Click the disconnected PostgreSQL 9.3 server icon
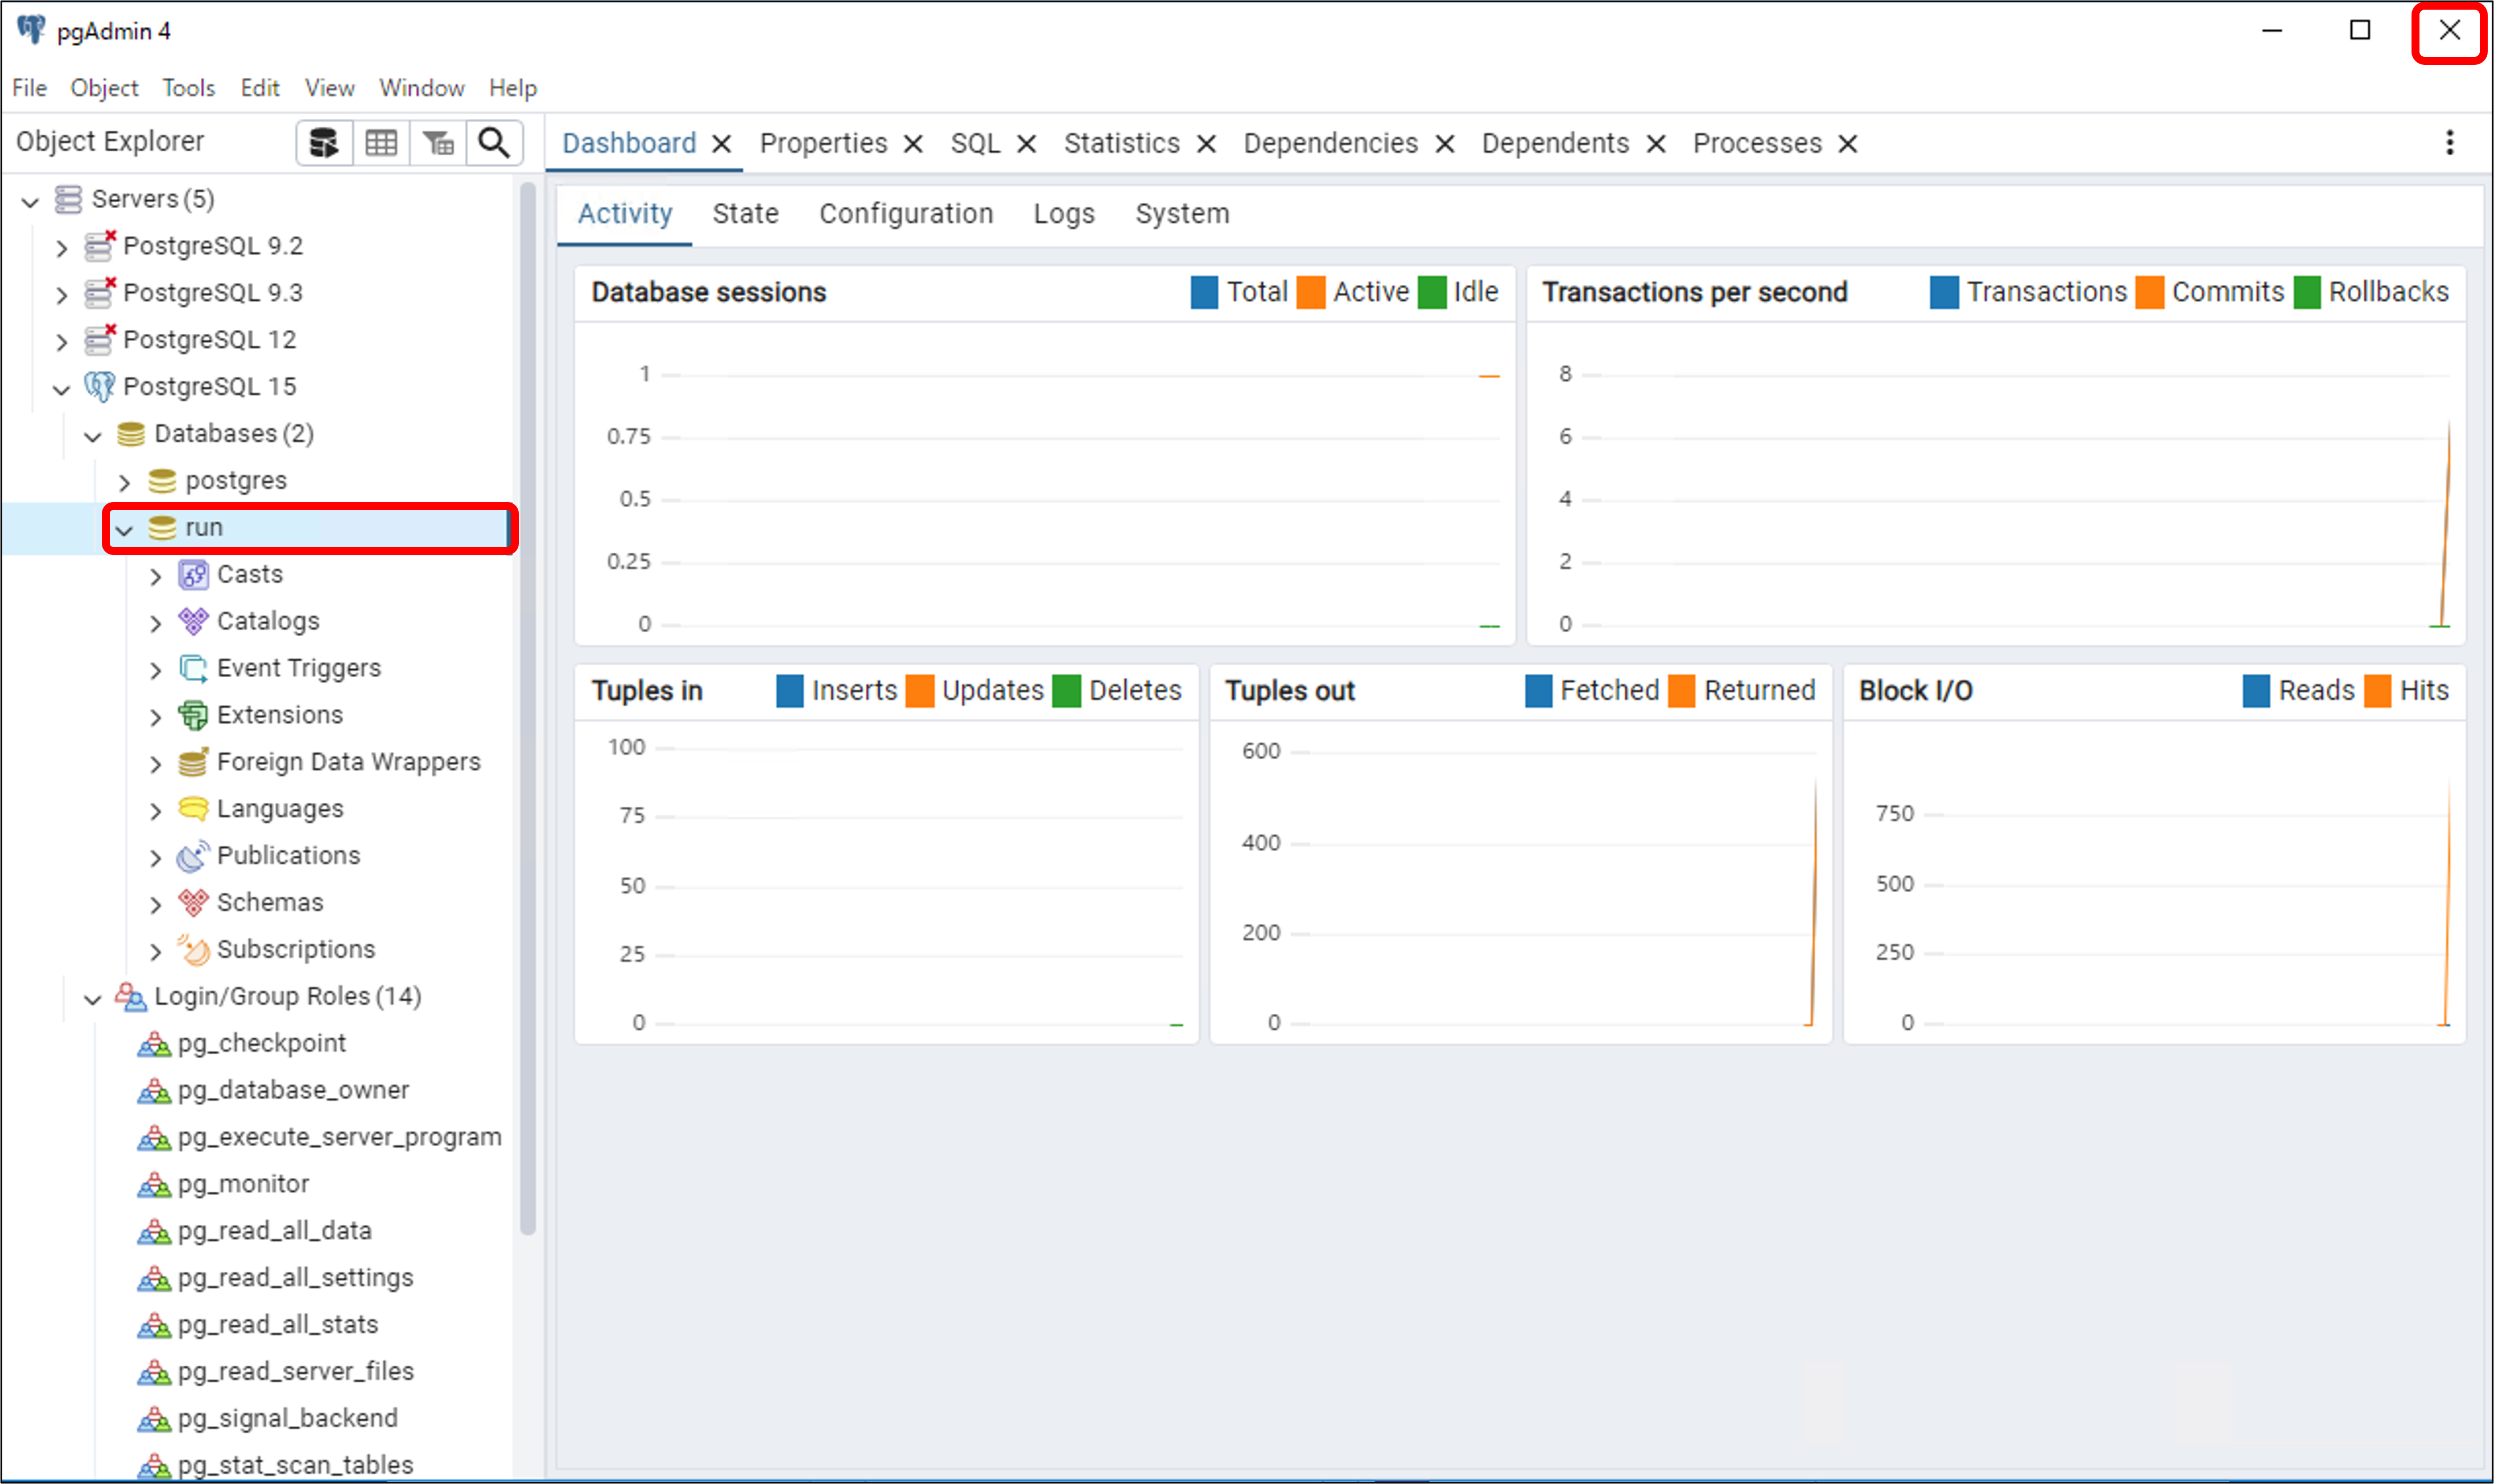This screenshot has height=1484, width=2494. (99, 293)
